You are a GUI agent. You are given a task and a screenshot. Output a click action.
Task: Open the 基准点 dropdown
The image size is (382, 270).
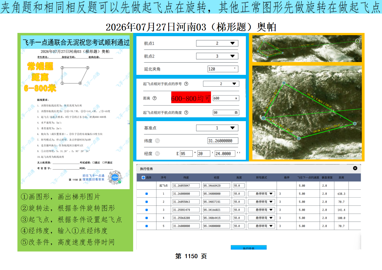[217, 128]
